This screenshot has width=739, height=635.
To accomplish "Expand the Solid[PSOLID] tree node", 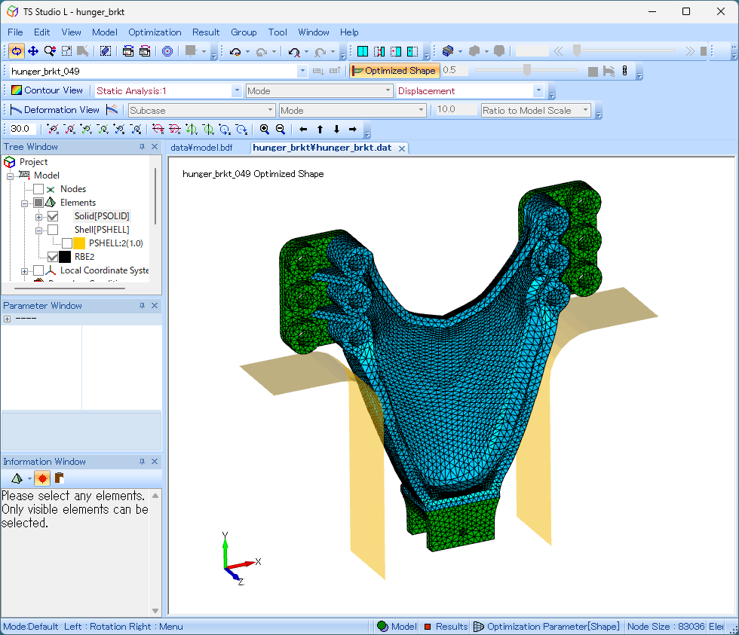I will [x=38, y=216].
